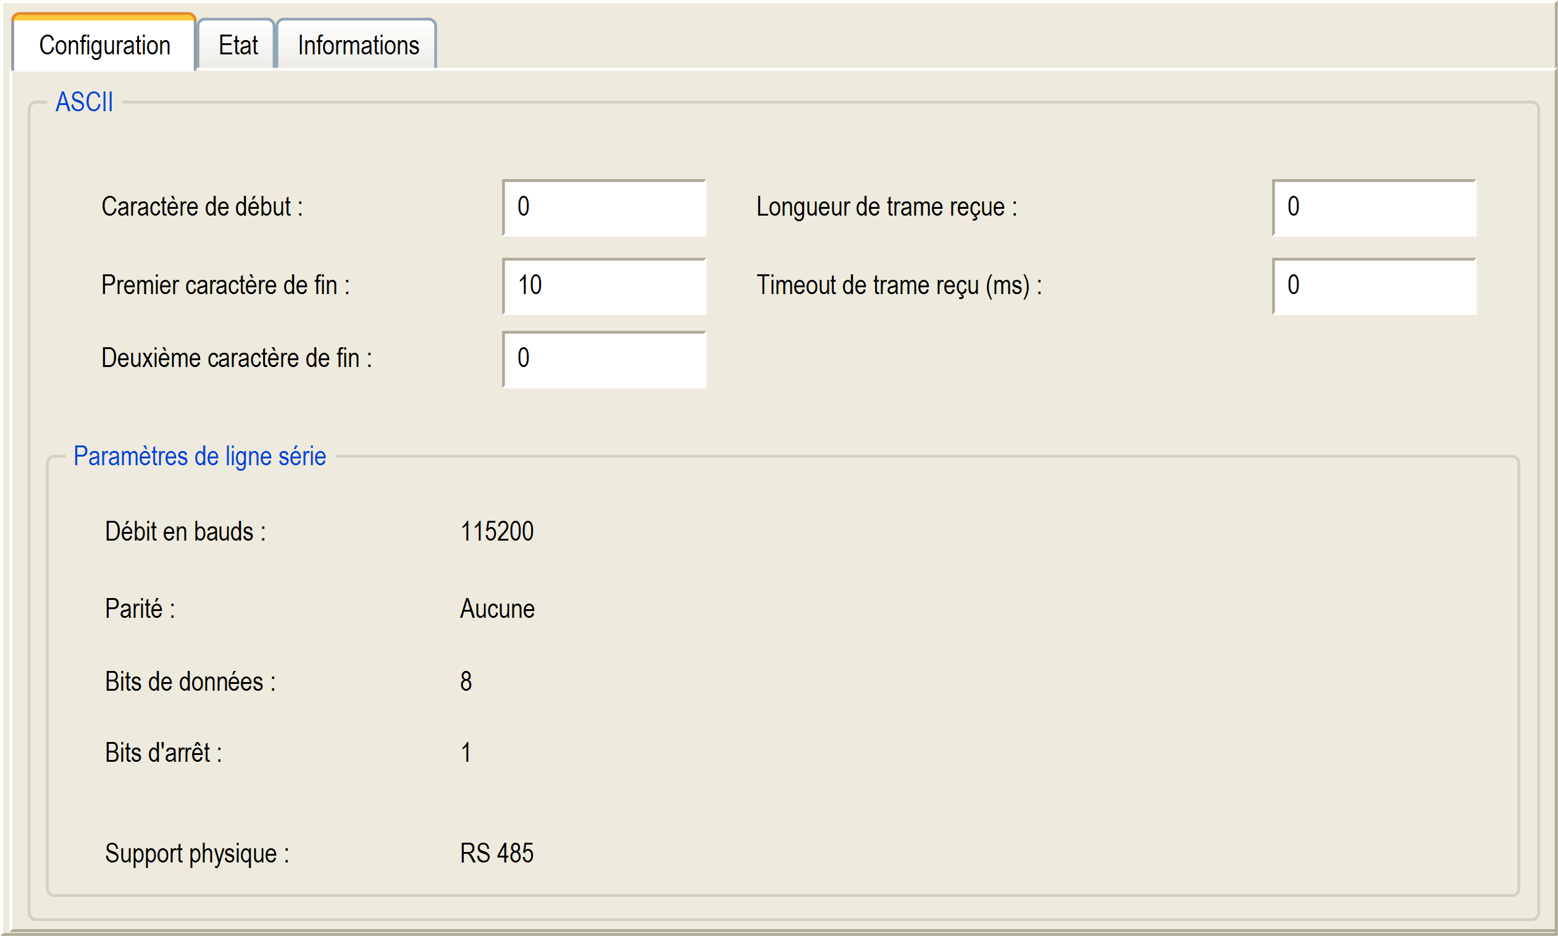Click the Support physique value RS 485
The height and width of the screenshot is (936, 1558).
click(x=496, y=853)
